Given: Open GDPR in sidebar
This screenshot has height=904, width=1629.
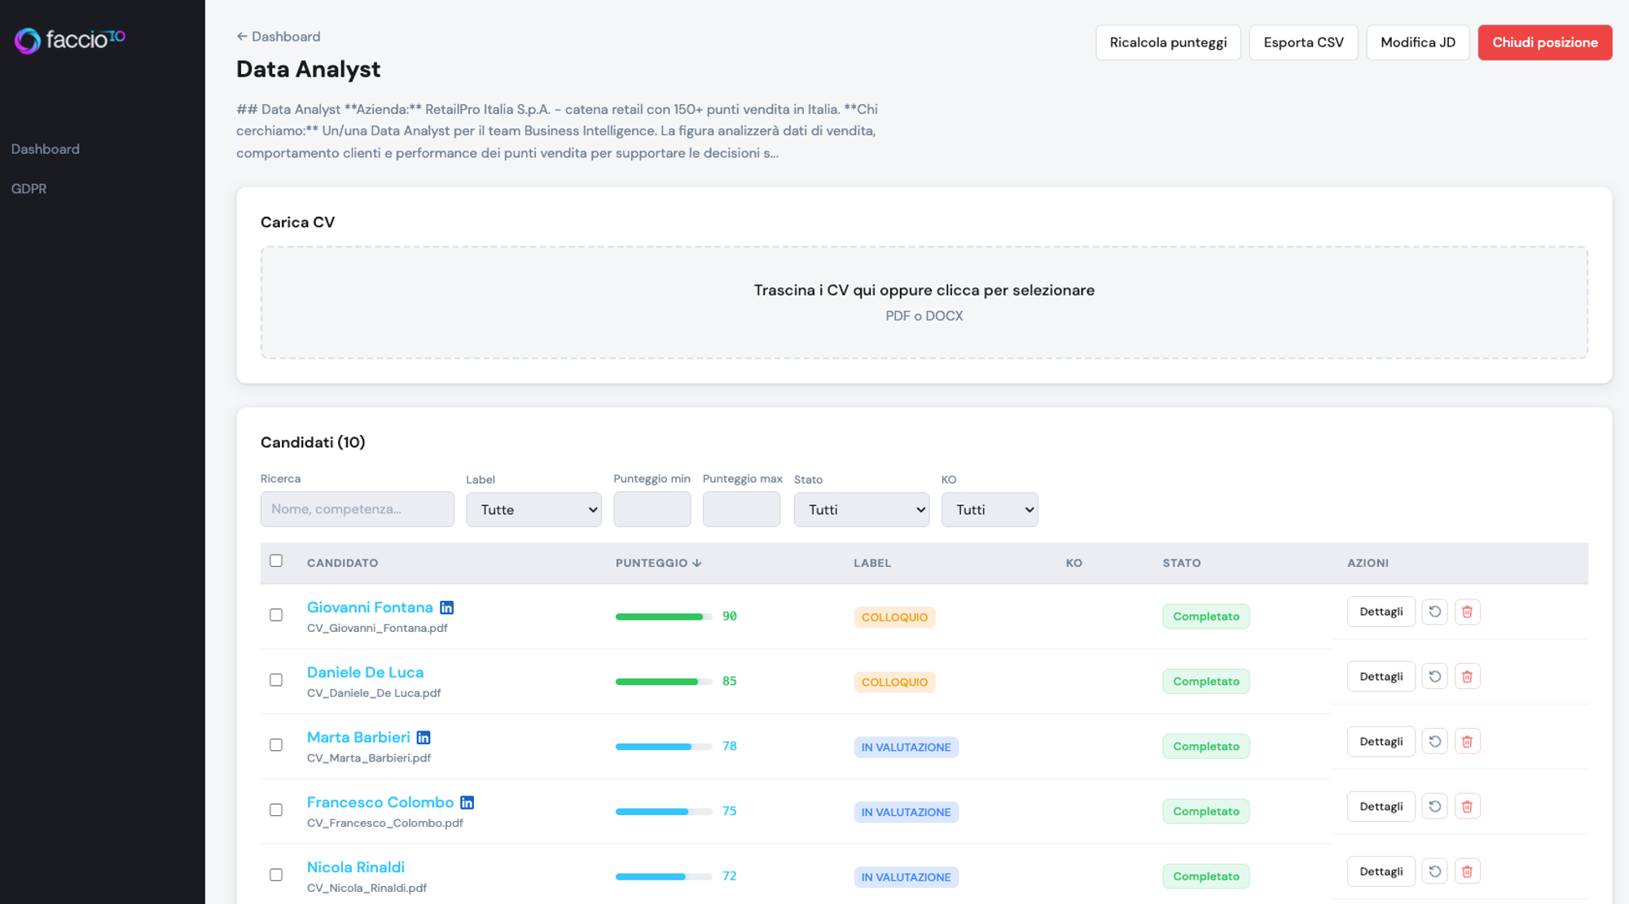Looking at the screenshot, I should (x=29, y=189).
